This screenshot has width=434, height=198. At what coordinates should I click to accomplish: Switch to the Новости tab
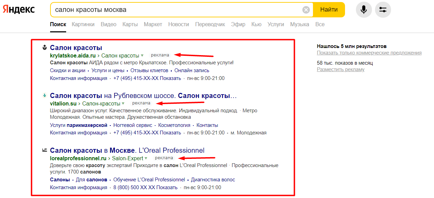click(179, 24)
